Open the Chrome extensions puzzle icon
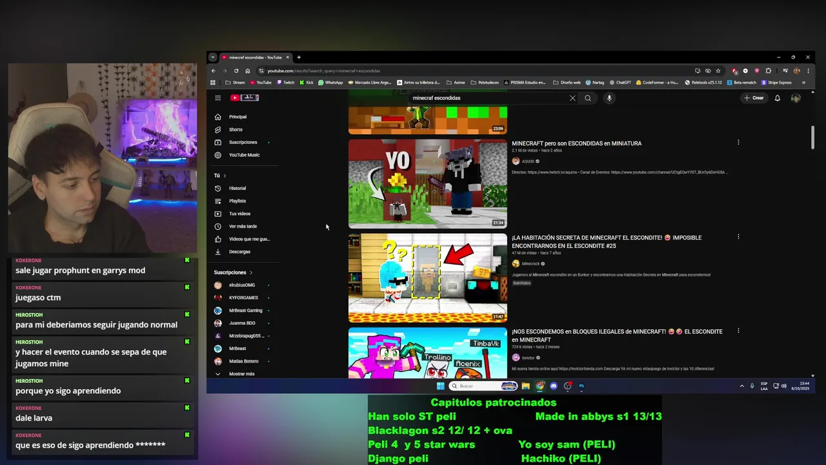Viewport: 826px width, 465px height. click(x=768, y=71)
